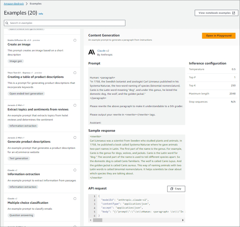Screen dimensions: 240x227
Task: Click Generate product descriptions title
Action: click(29, 142)
